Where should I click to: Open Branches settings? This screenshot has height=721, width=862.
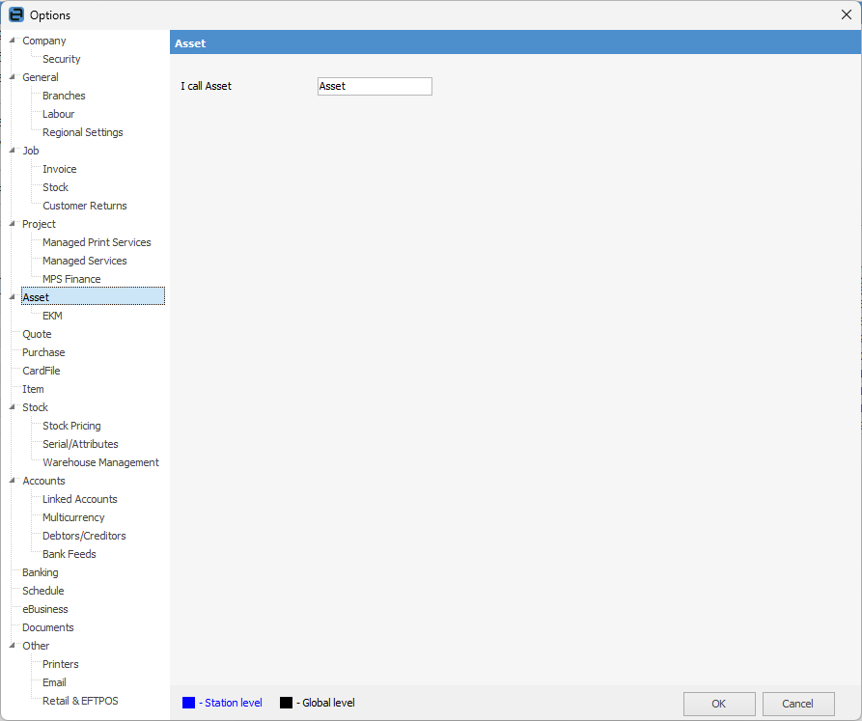click(64, 96)
